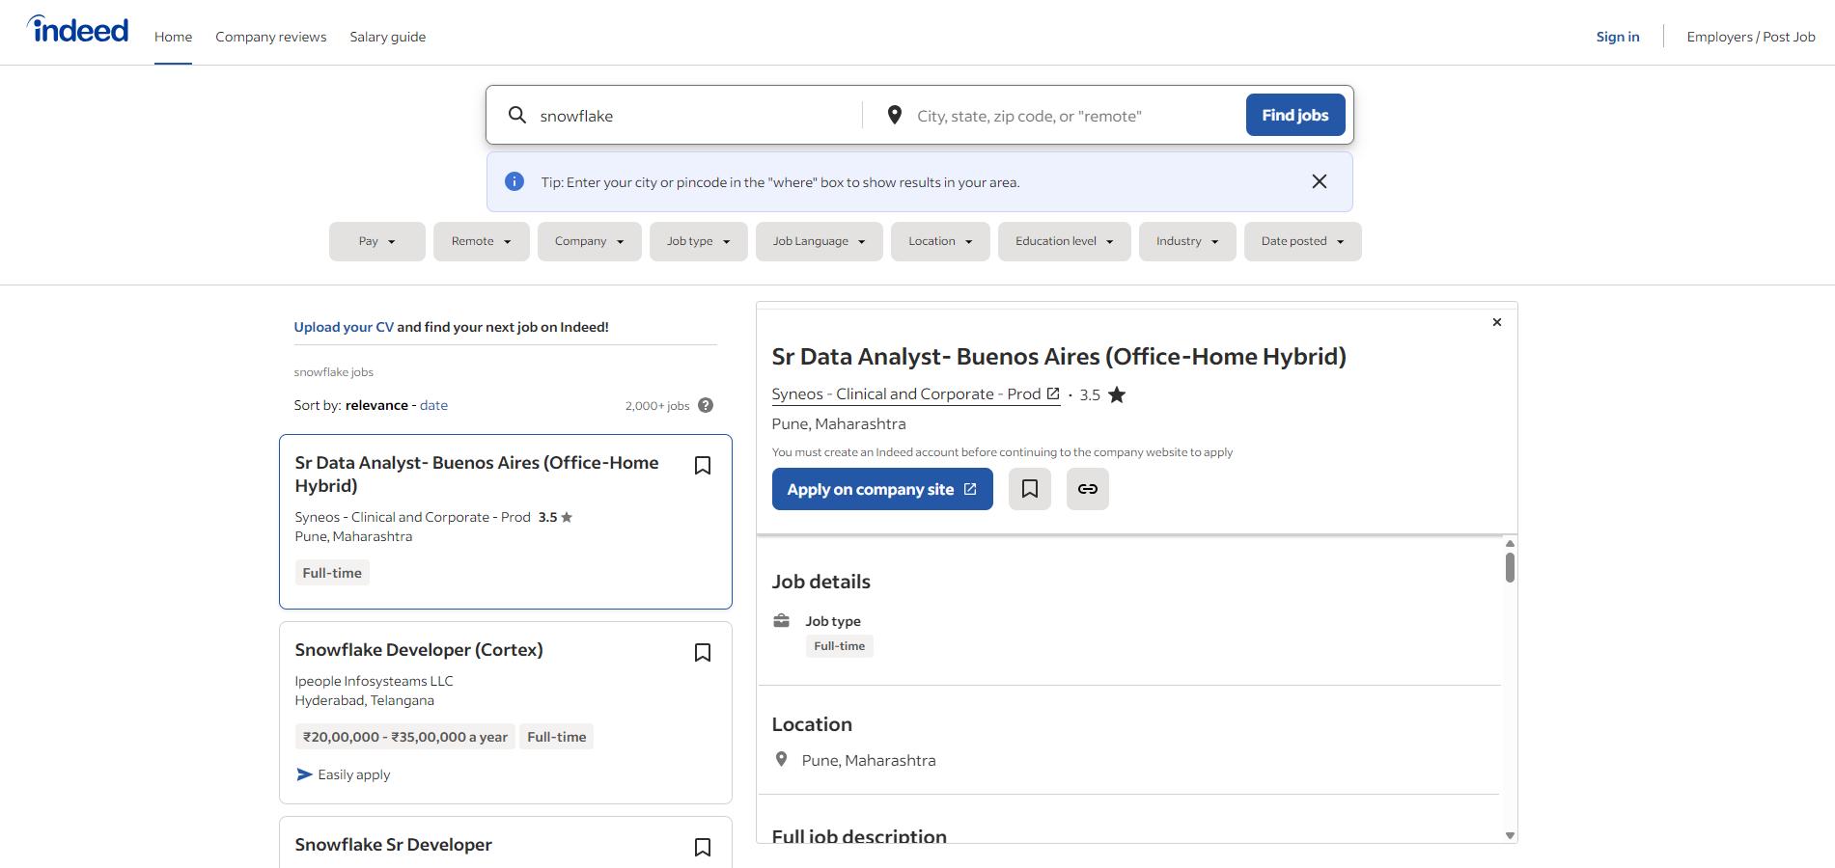This screenshot has width=1835, height=868.
Task: Dismiss the location tip banner
Action: point(1319,181)
